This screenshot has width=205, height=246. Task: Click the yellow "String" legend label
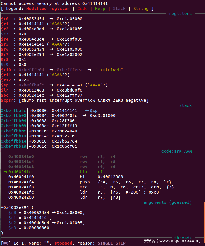(x=141, y=9)
